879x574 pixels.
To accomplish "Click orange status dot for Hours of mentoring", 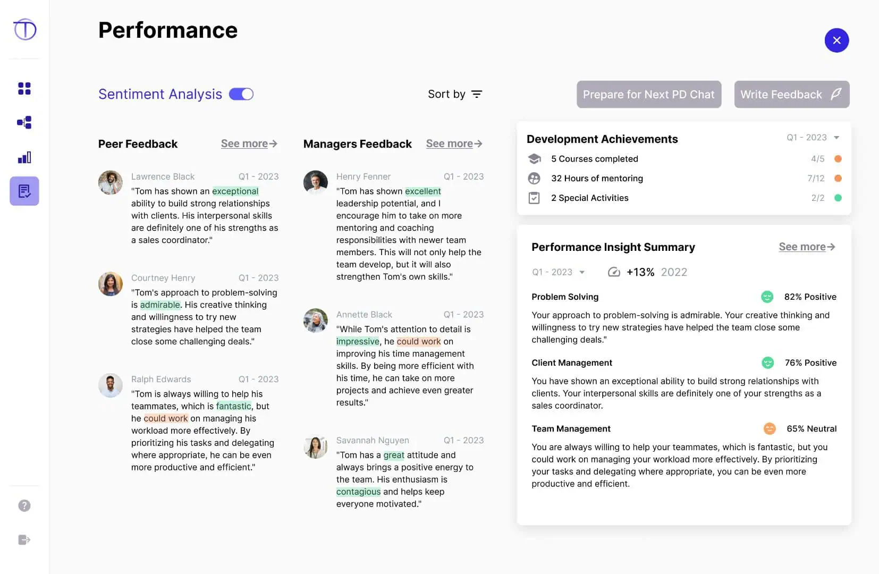I will [838, 179].
